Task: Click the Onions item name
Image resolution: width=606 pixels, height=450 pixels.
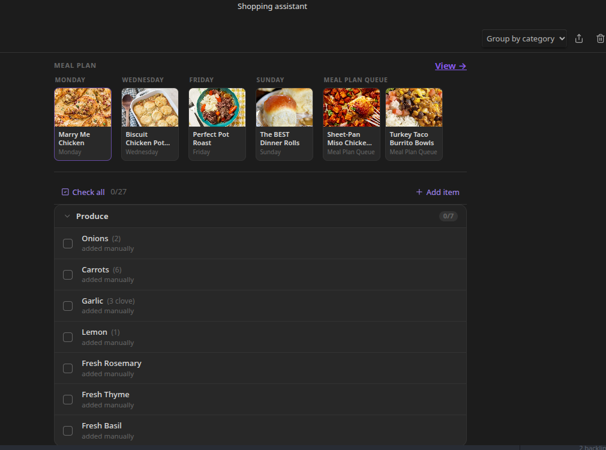Action: coord(95,239)
